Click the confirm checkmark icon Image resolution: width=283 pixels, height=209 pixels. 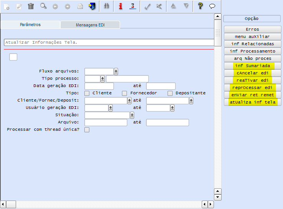point(147,7)
